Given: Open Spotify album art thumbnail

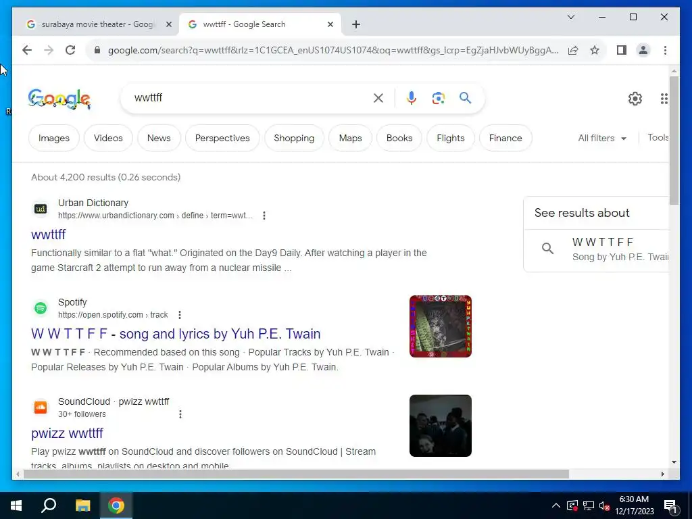Looking at the screenshot, I should pyautogui.click(x=441, y=326).
